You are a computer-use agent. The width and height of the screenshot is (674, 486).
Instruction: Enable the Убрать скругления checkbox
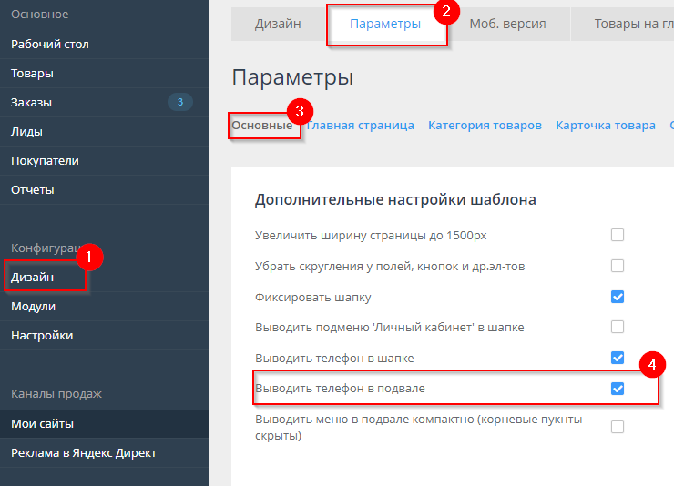tap(618, 266)
